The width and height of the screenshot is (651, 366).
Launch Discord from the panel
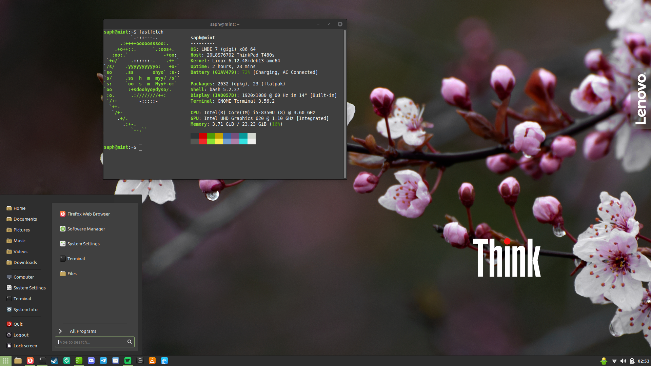tap(91, 361)
